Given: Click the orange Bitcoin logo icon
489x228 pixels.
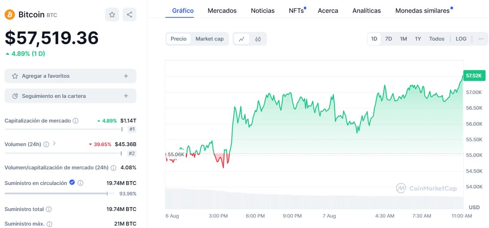Looking at the screenshot, I should coord(9,15).
